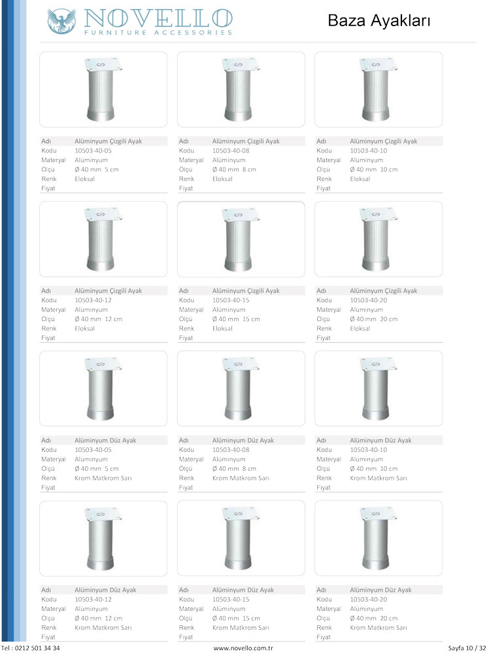The width and height of the screenshot is (487, 654).
Task: Open the www.novello.com.tr website link
Action: click(243, 647)
